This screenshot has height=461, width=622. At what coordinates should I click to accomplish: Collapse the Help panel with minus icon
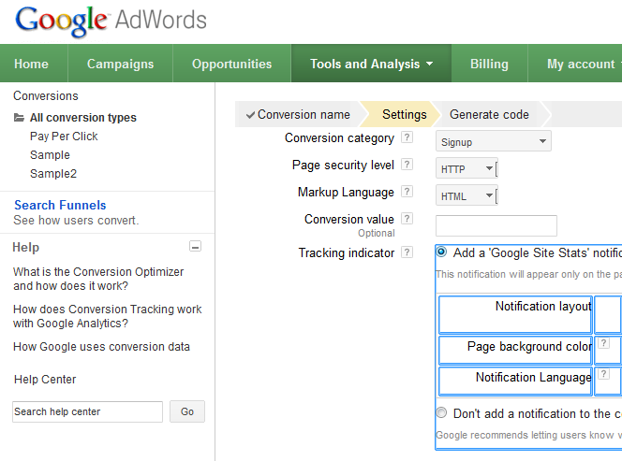pos(195,246)
